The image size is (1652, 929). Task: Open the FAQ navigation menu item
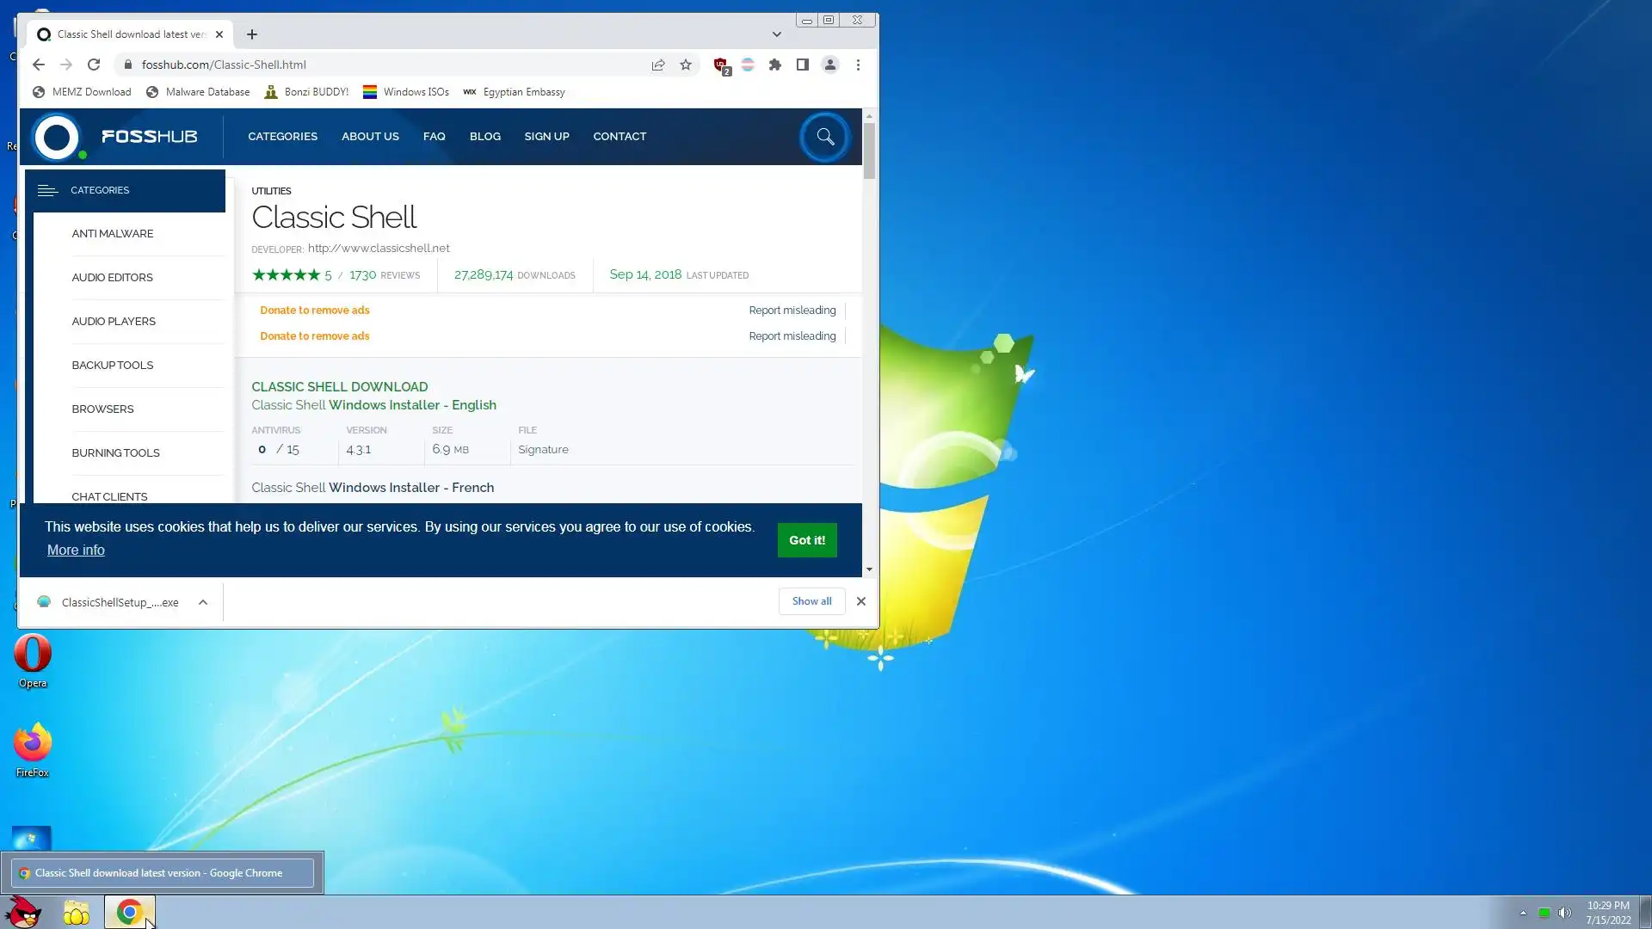click(x=434, y=137)
